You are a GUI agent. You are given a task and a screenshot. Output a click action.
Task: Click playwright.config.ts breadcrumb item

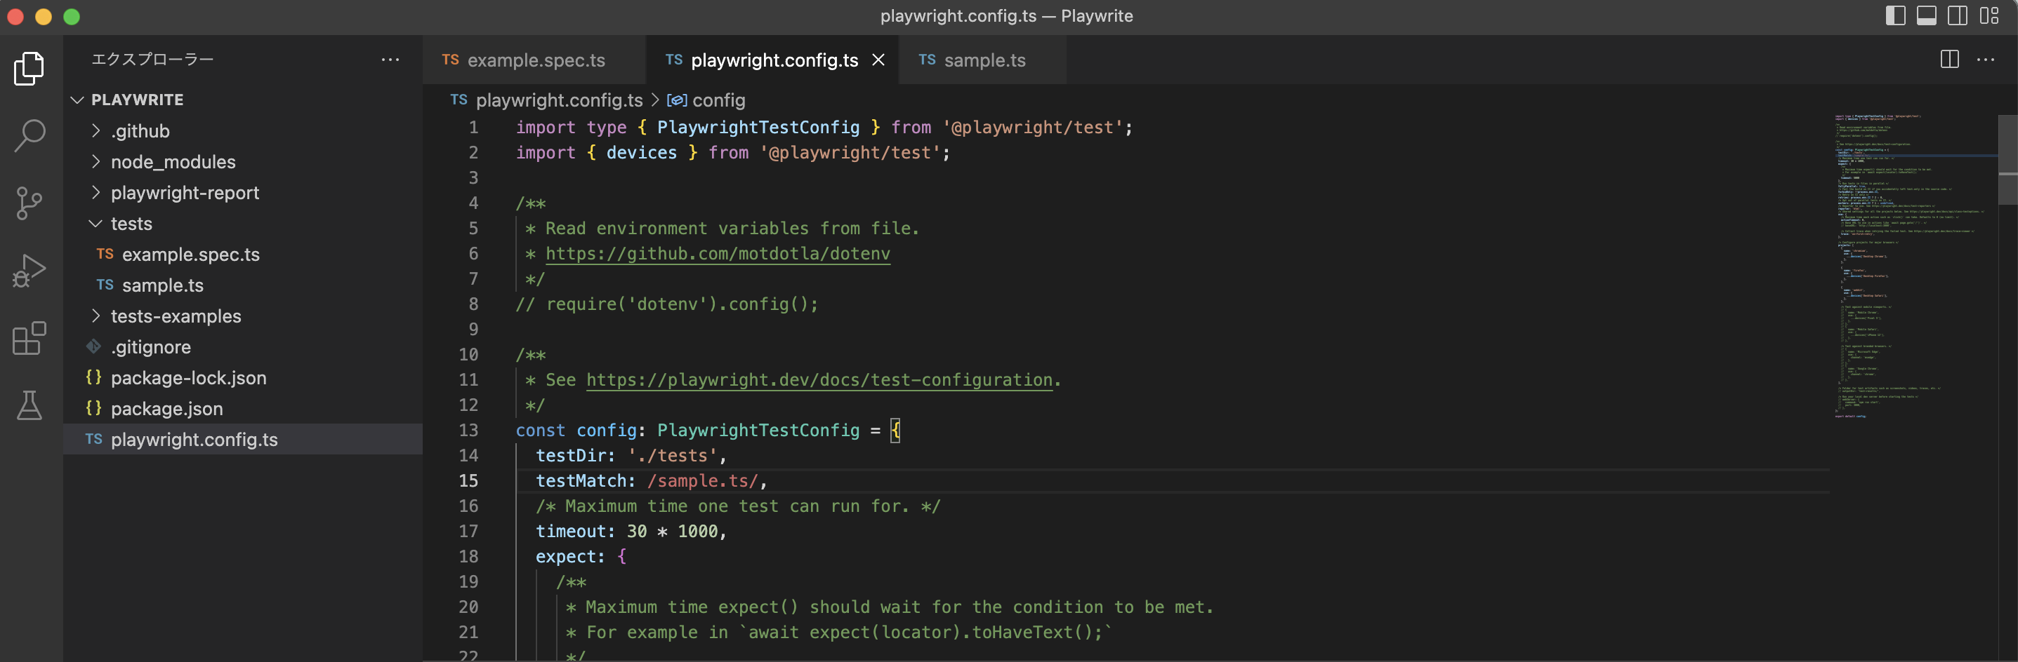[558, 100]
